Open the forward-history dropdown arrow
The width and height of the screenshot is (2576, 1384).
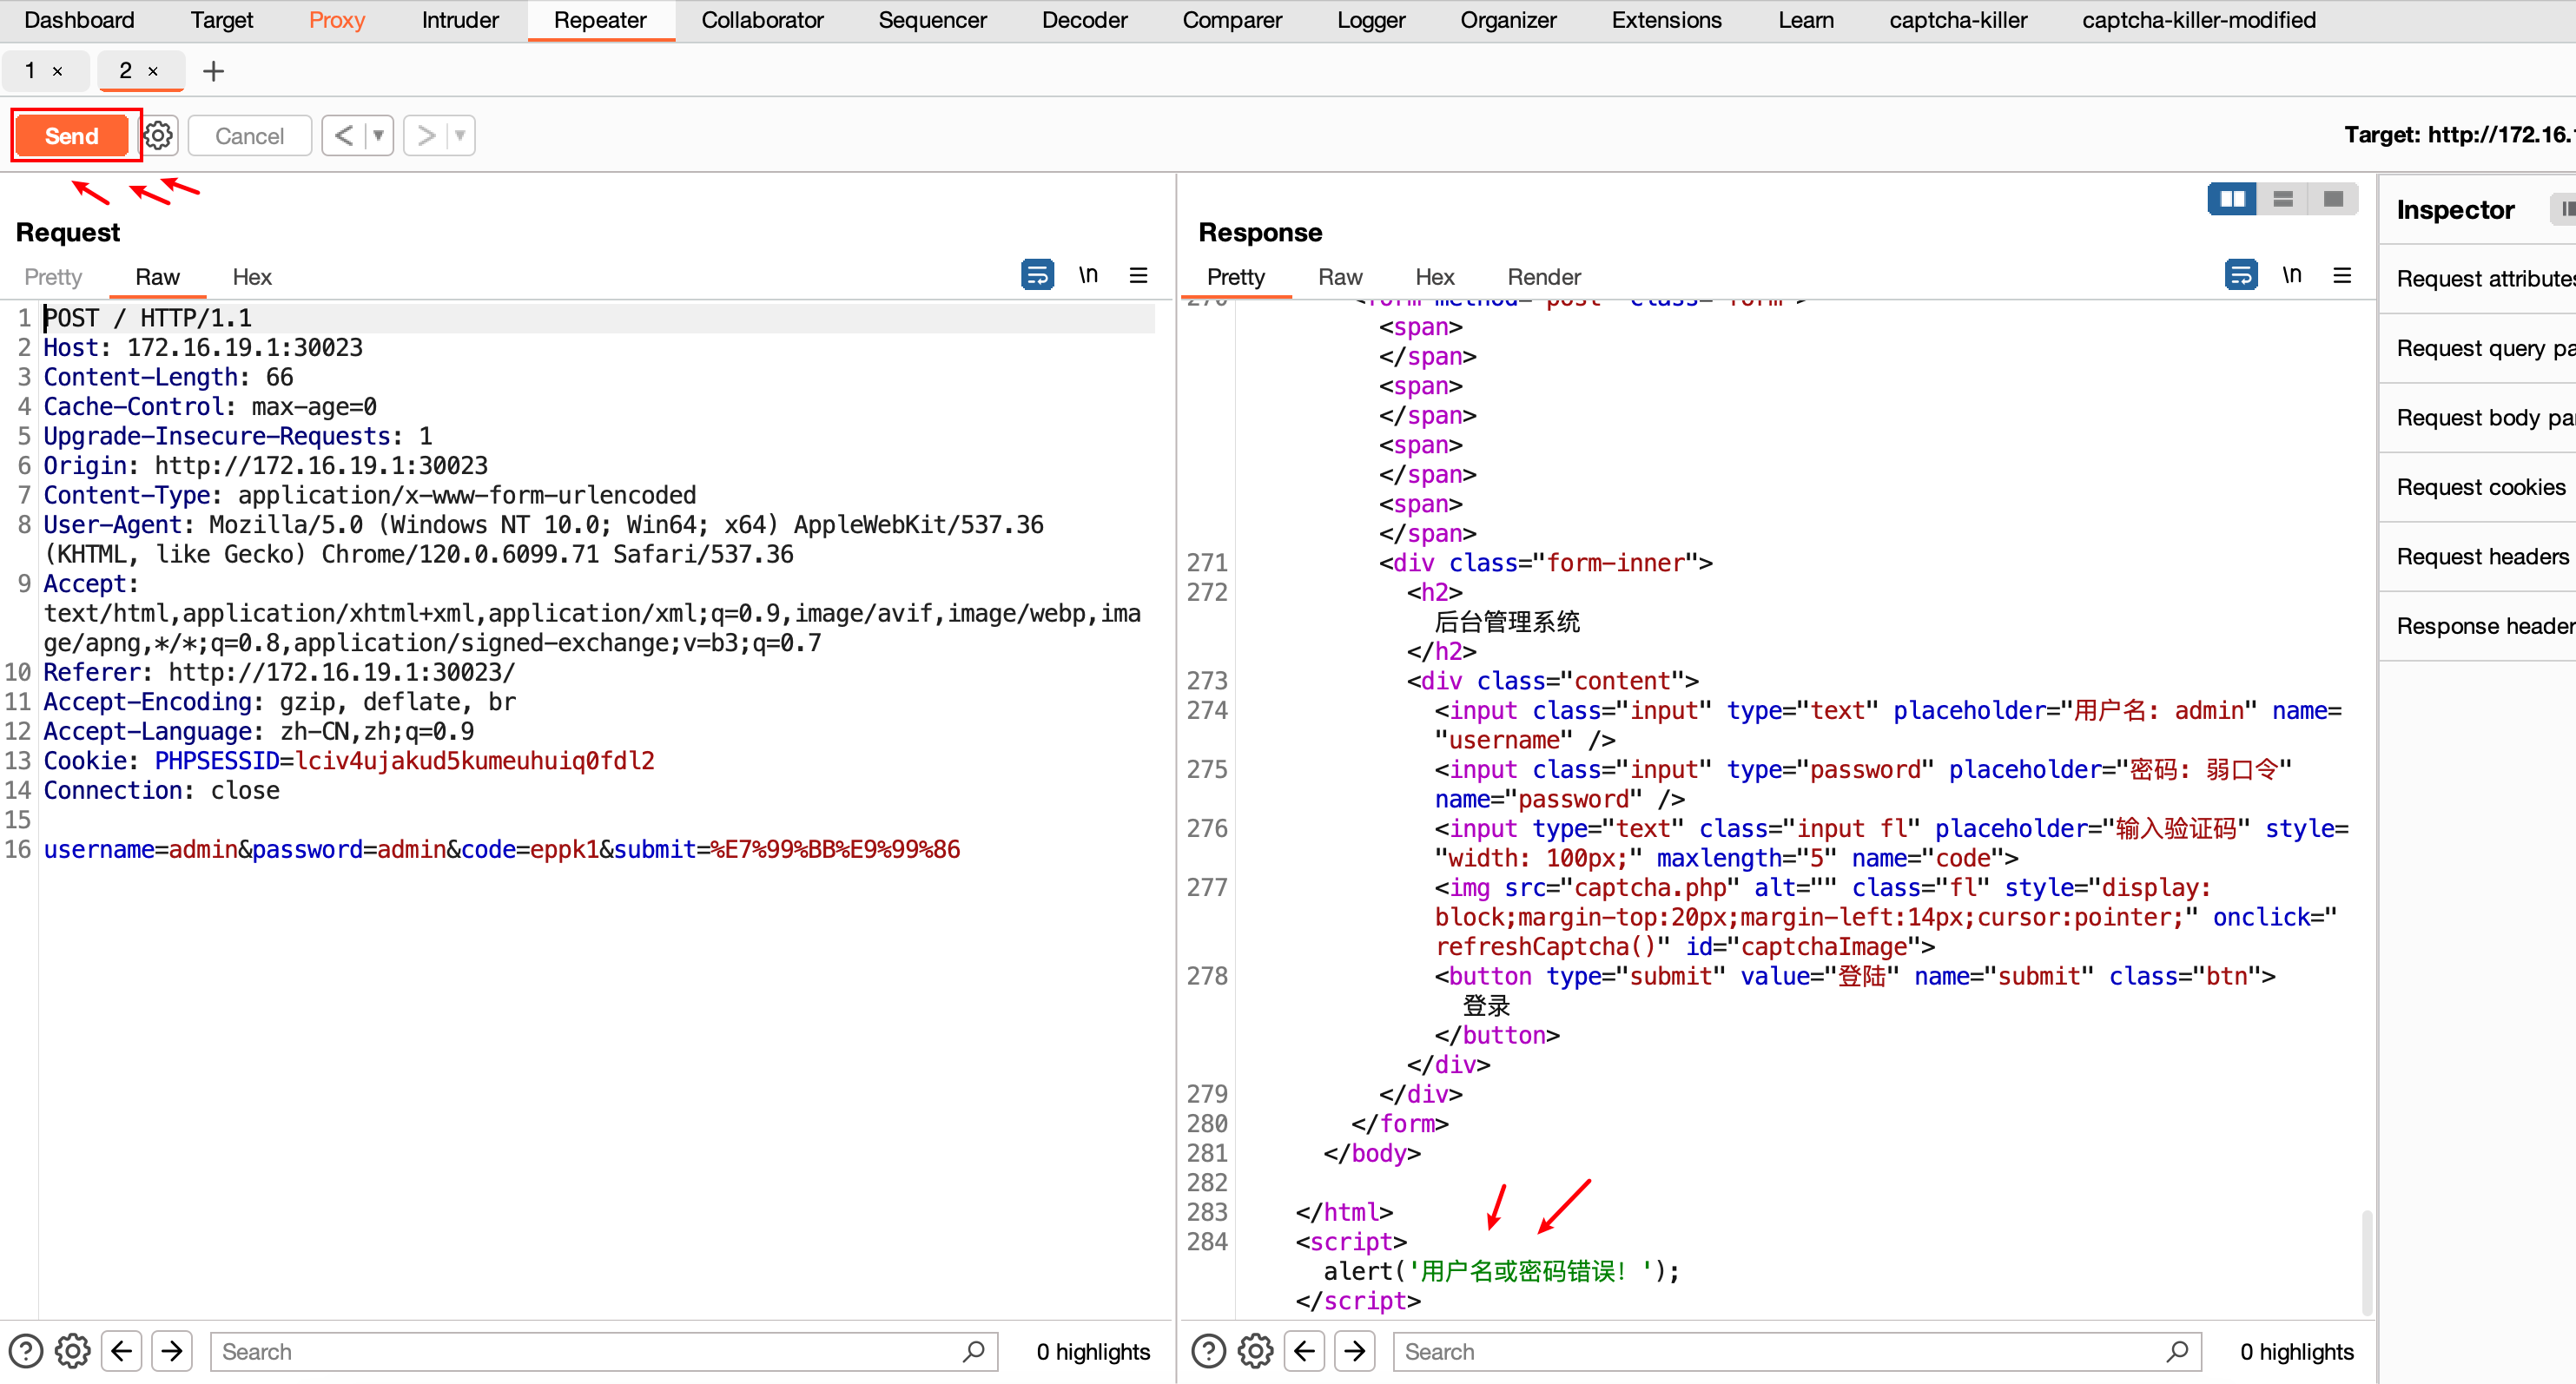(x=460, y=135)
